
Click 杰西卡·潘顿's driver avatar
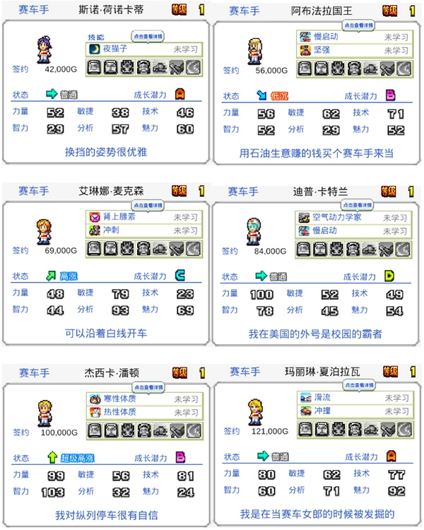click(45, 413)
